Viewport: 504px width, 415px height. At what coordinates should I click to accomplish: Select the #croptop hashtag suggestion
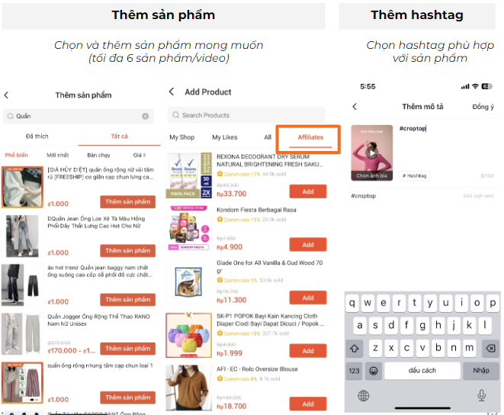(x=364, y=196)
